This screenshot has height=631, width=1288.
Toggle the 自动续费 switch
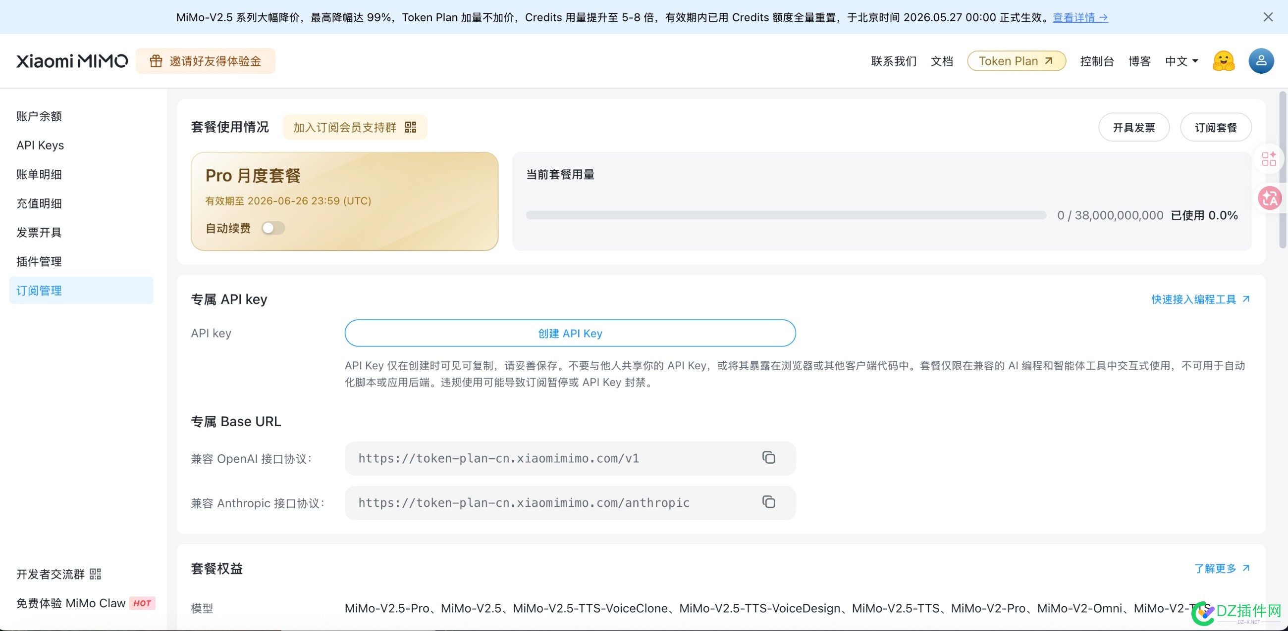point(273,228)
